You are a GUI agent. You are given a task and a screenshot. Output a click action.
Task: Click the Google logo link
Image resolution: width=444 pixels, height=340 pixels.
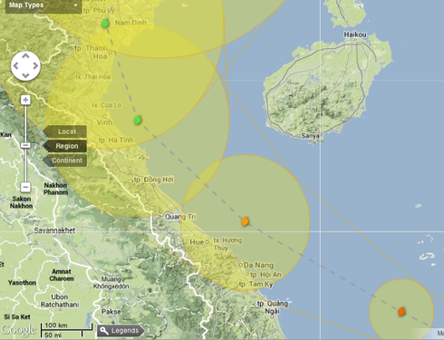click(x=18, y=330)
